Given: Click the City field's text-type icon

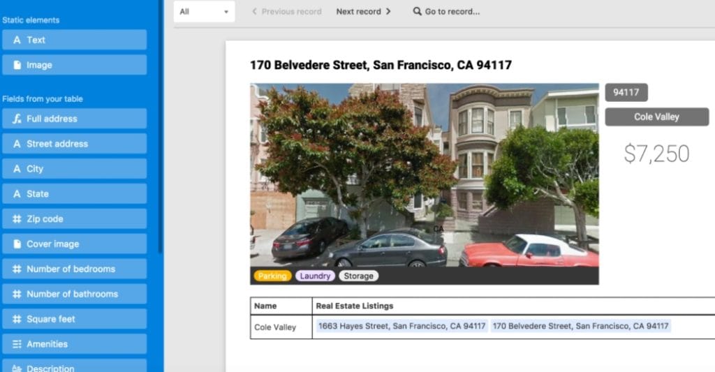Looking at the screenshot, I should point(17,169).
